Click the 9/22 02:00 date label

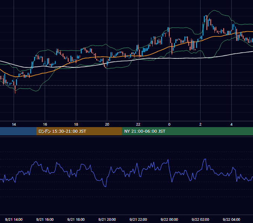pos(201,219)
